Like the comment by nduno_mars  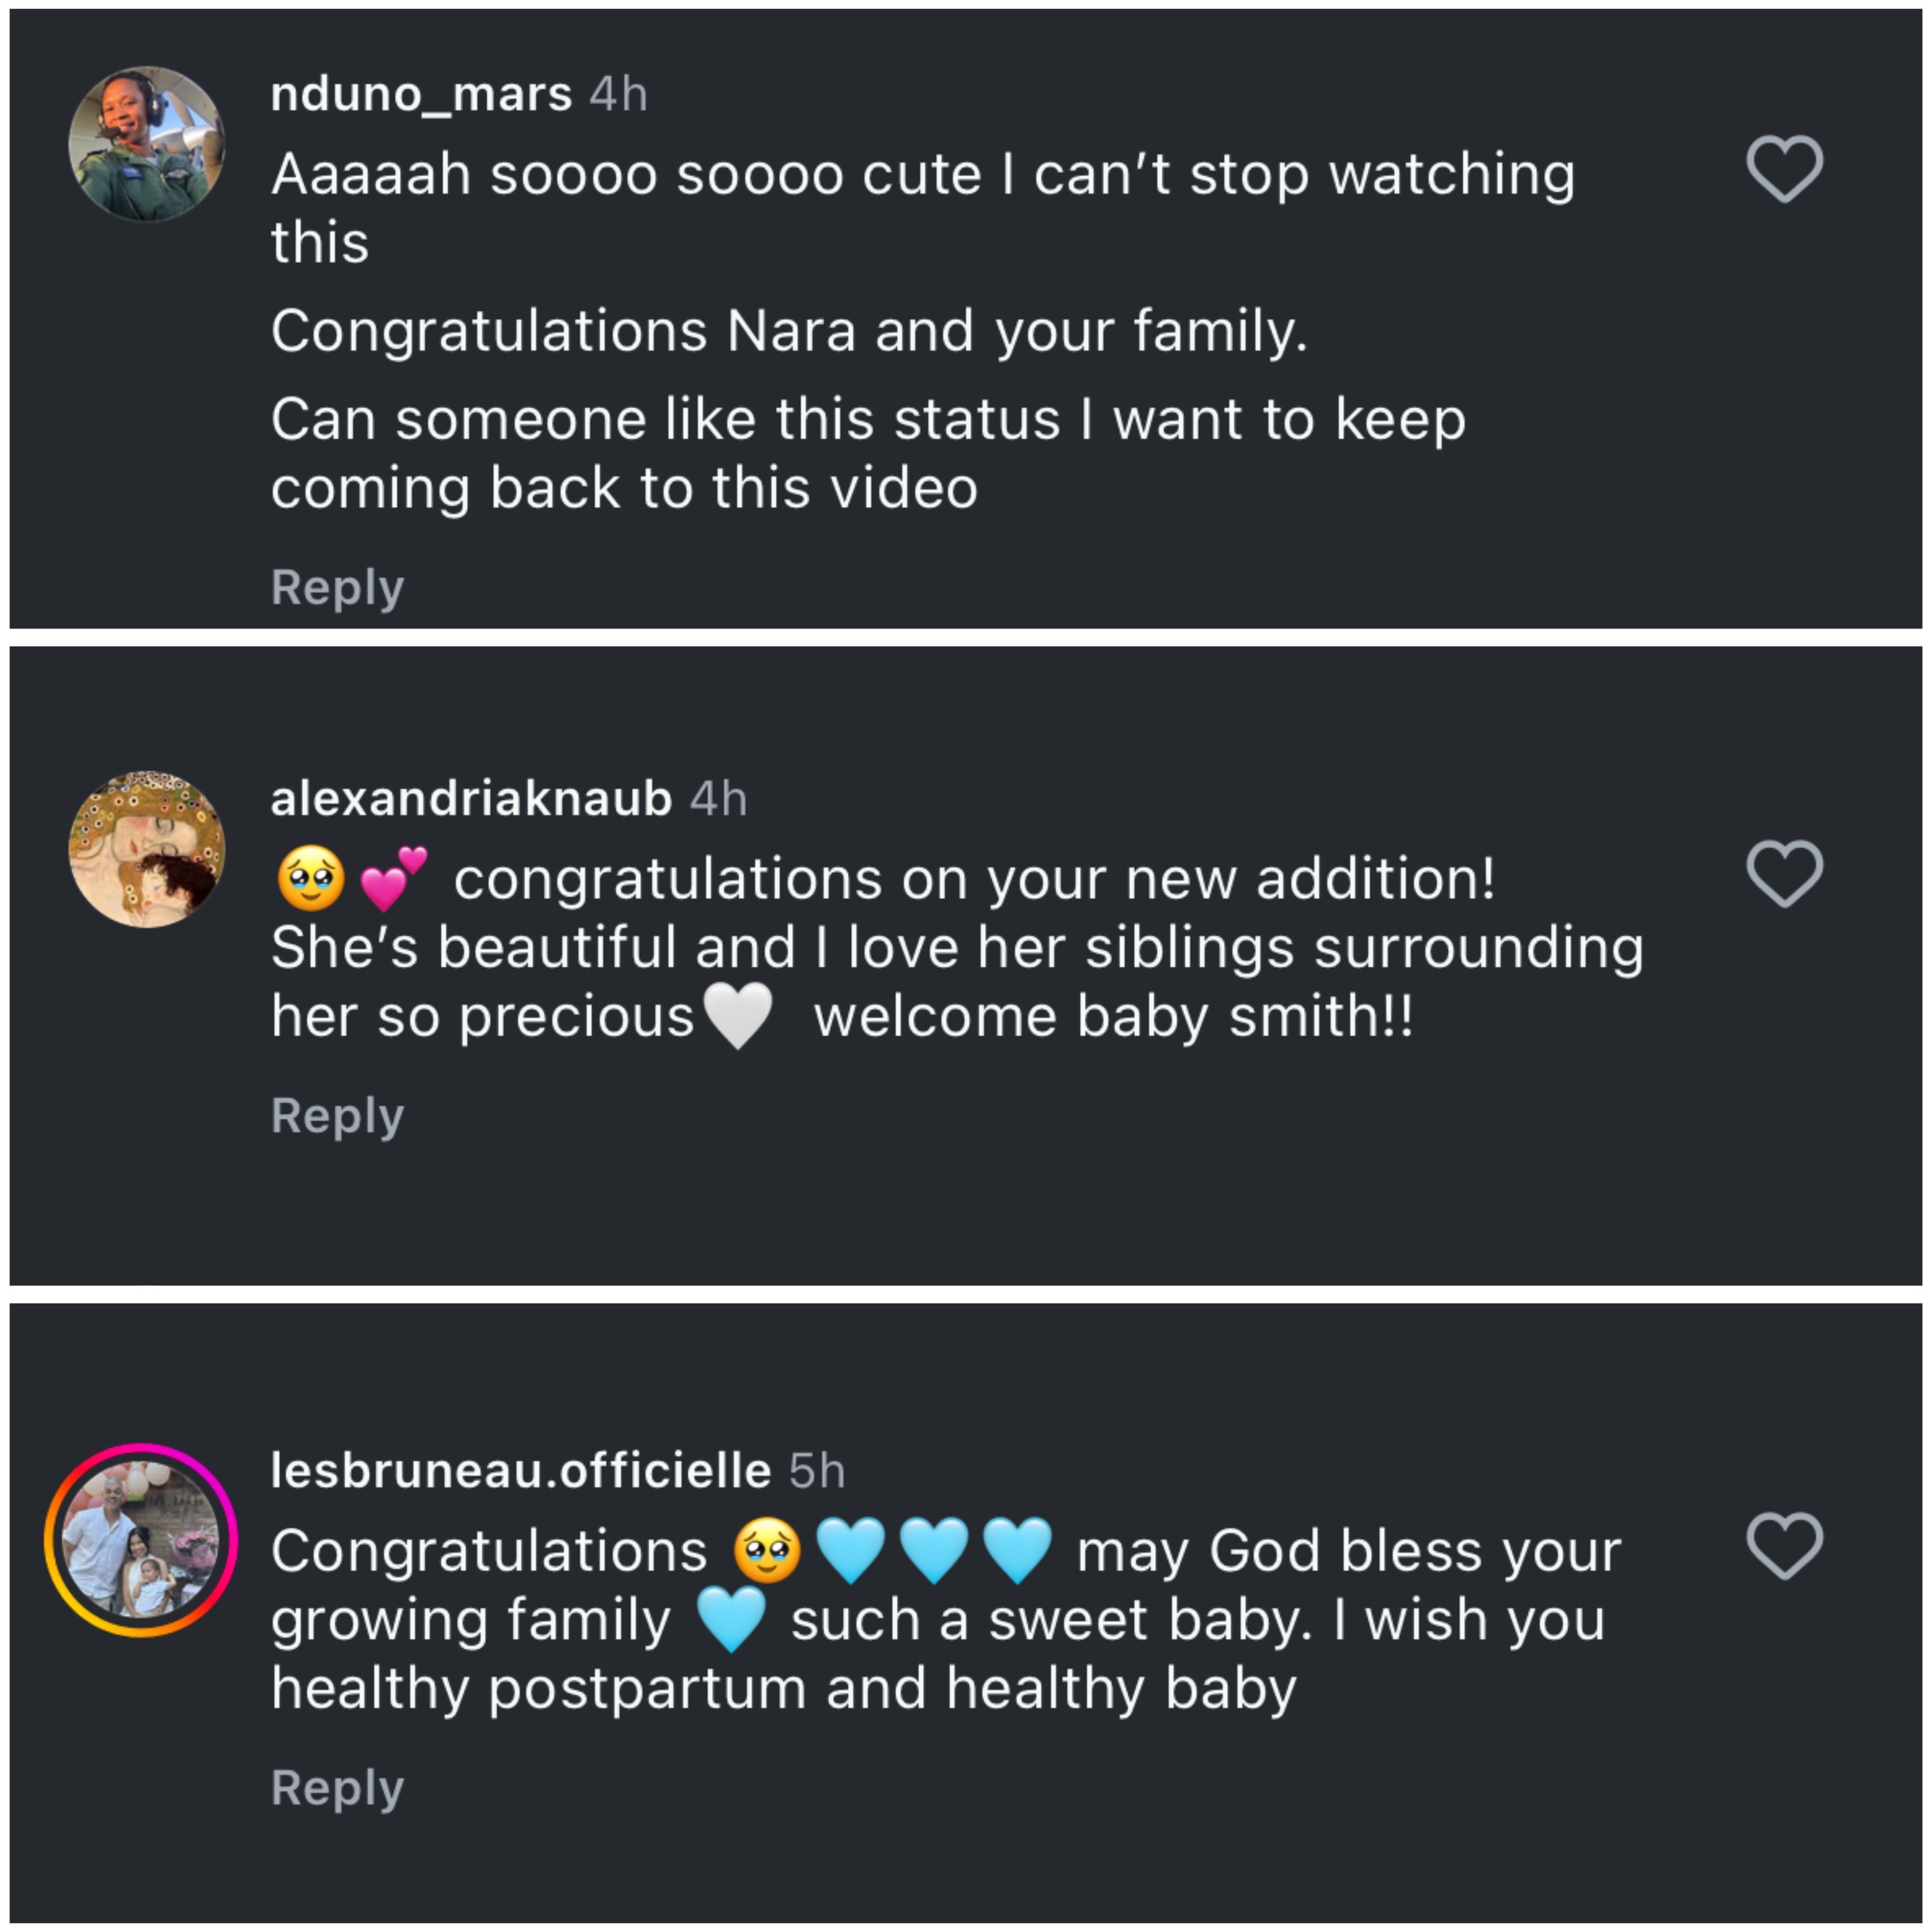(1784, 168)
